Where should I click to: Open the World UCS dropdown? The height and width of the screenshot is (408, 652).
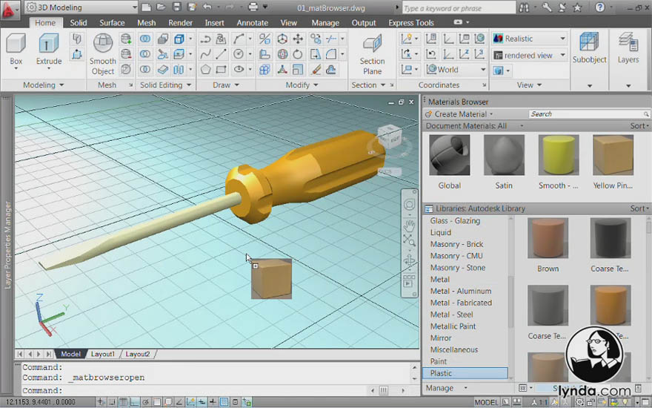(456, 70)
